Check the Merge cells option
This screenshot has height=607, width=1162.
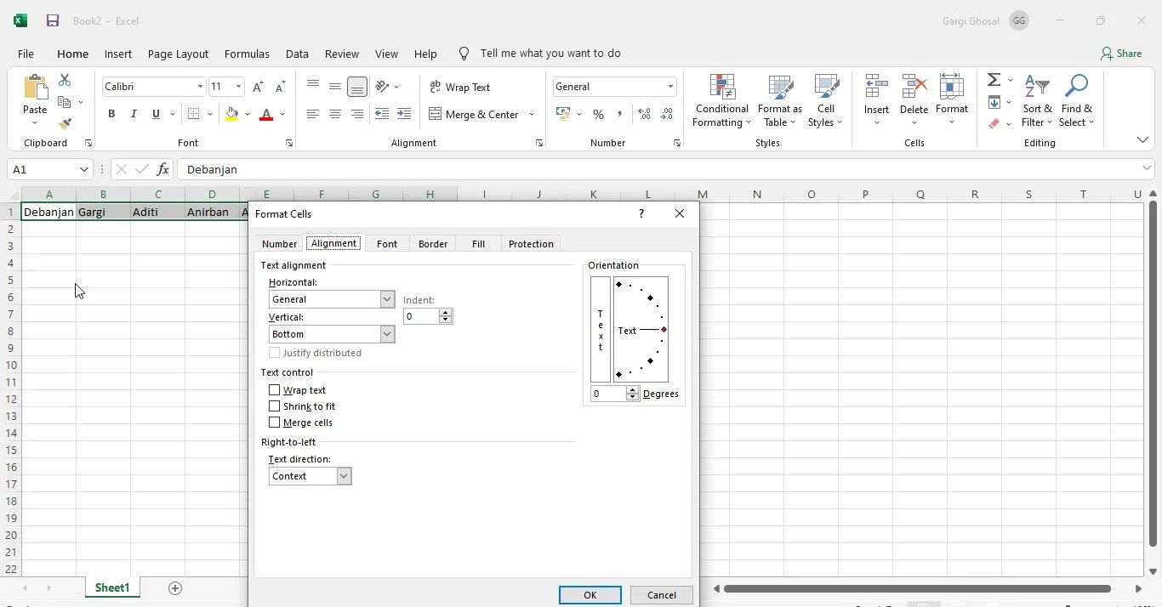pyautogui.click(x=274, y=423)
